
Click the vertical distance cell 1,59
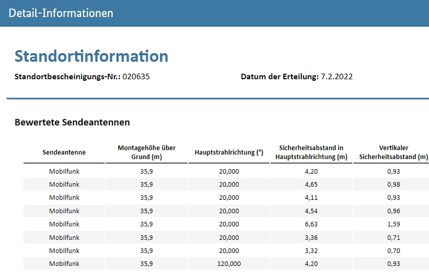click(x=393, y=224)
